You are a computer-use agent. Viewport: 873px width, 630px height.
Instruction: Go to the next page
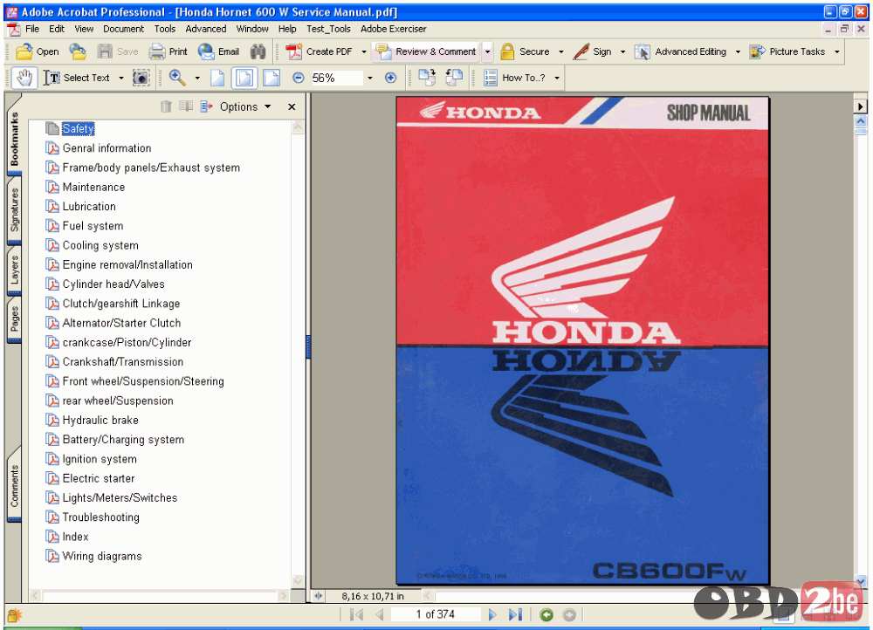pos(492,614)
